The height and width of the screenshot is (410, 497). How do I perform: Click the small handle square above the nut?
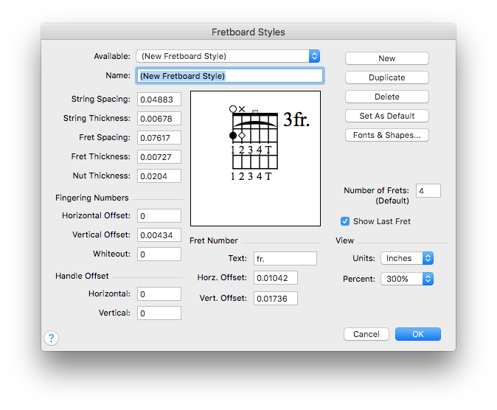(255, 111)
